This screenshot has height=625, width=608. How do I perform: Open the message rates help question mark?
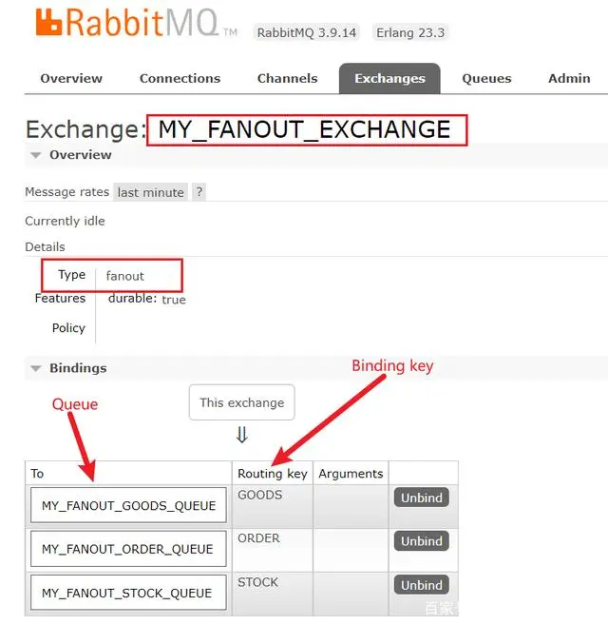pos(199,192)
